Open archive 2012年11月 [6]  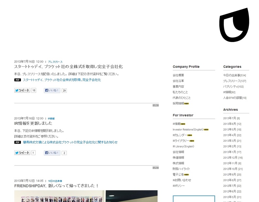(232, 163)
